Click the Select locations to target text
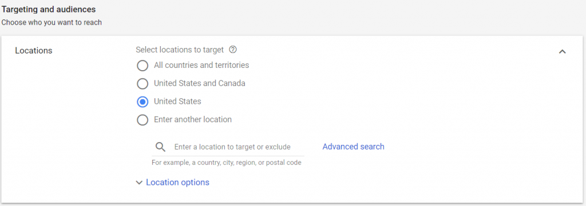The width and height of the screenshot is (586, 206). 180,50
